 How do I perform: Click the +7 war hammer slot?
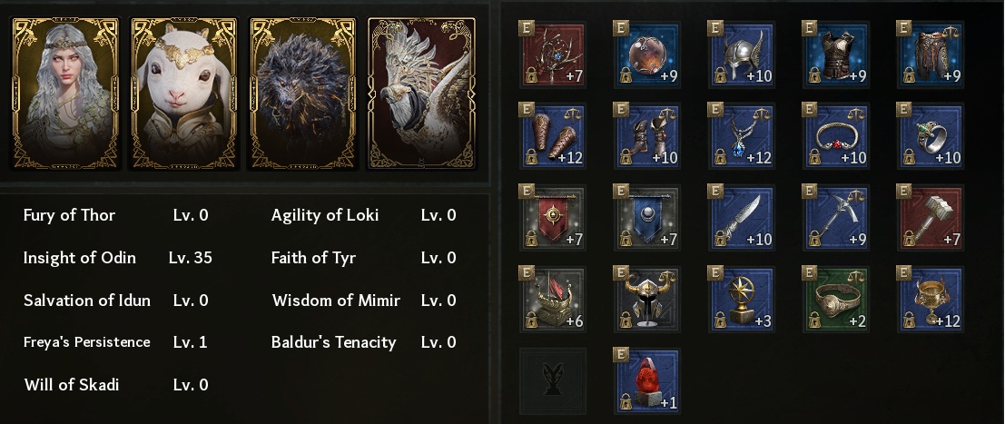tap(930, 218)
